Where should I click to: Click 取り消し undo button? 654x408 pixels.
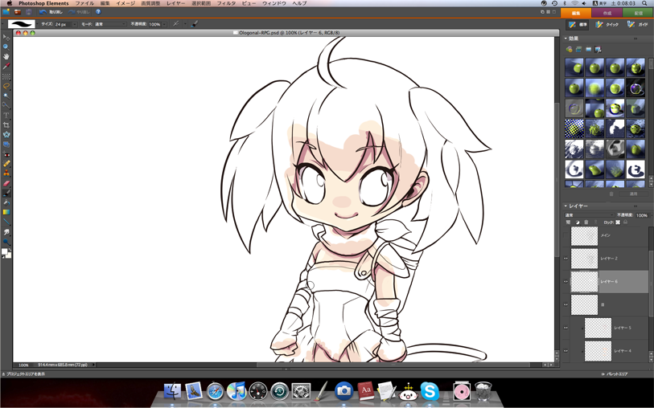click(x=51, y=12)
